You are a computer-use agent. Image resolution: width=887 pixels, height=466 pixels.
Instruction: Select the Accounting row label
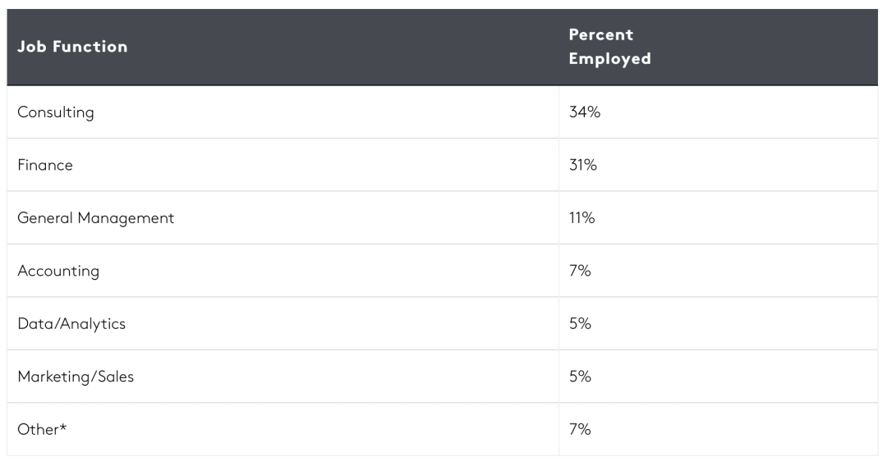[x=58, y=271]
